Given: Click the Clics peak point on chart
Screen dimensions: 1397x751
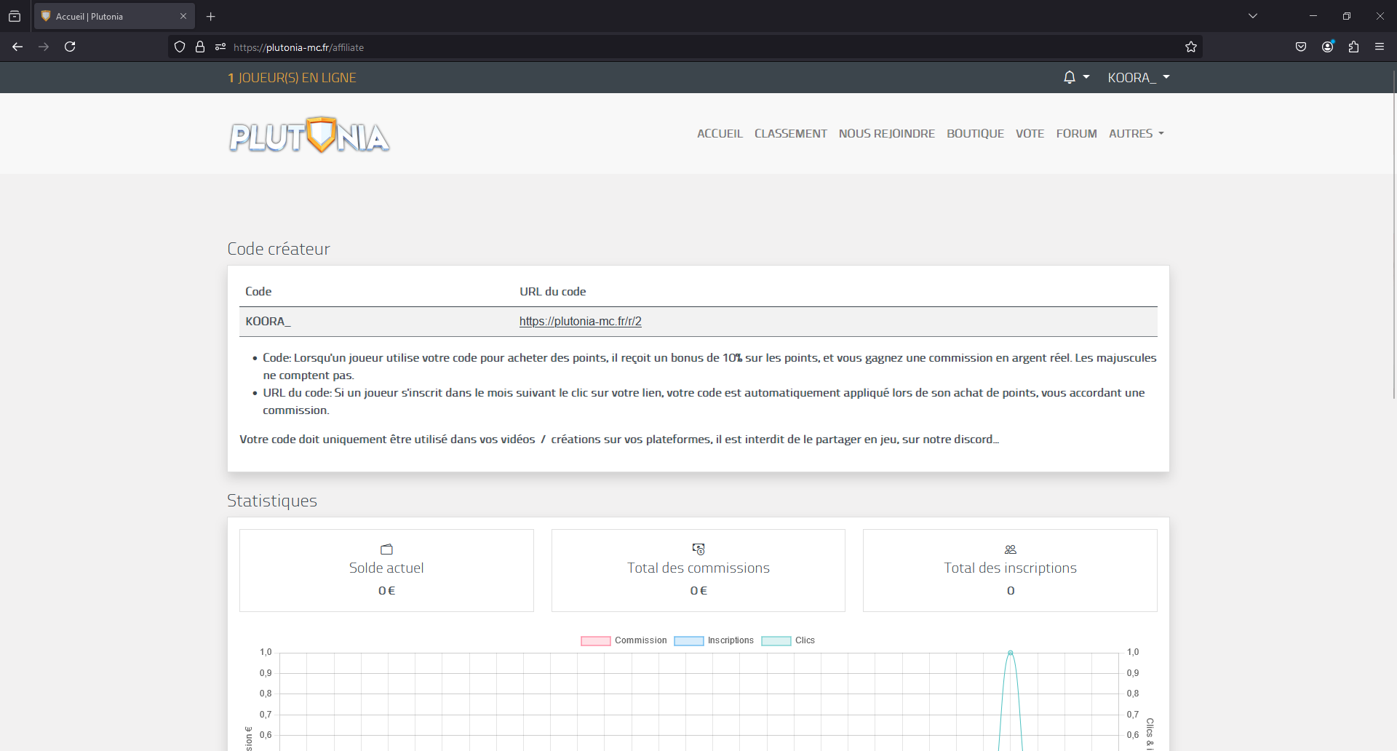Looking at the screenshot, I should click(1010, 653).
